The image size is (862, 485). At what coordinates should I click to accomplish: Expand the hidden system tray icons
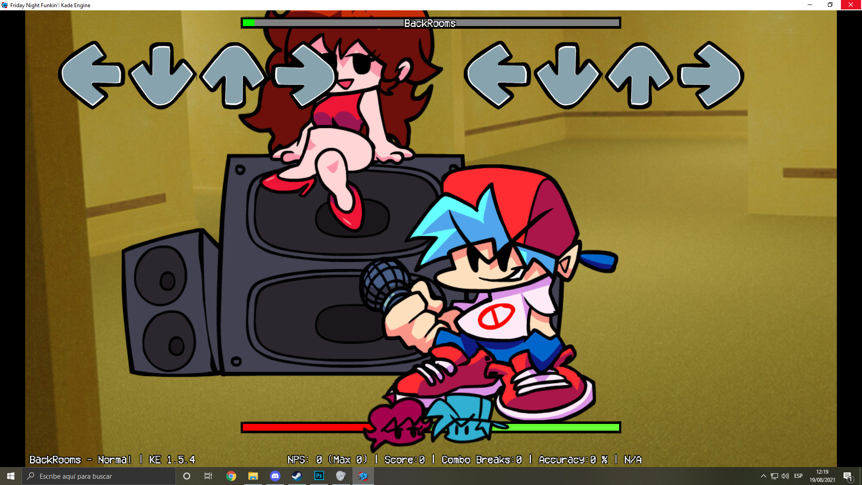point(763,476)
